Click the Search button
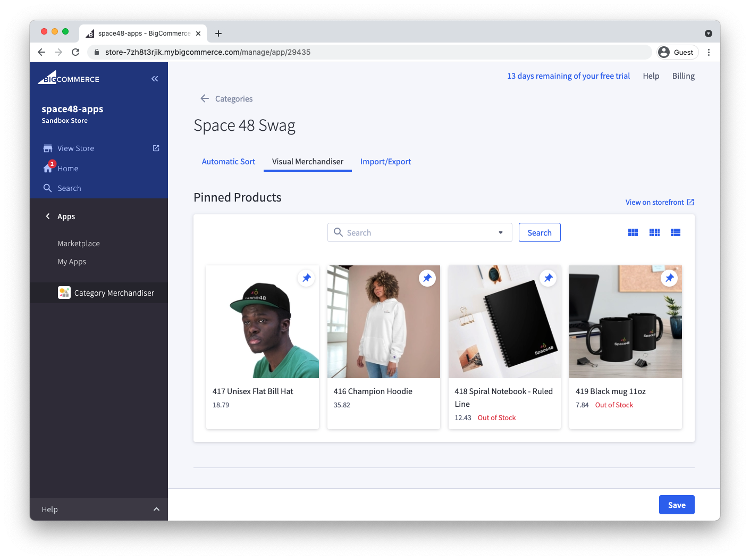The width and height of the screenshot is (750, 560). [x=540, y=232]
